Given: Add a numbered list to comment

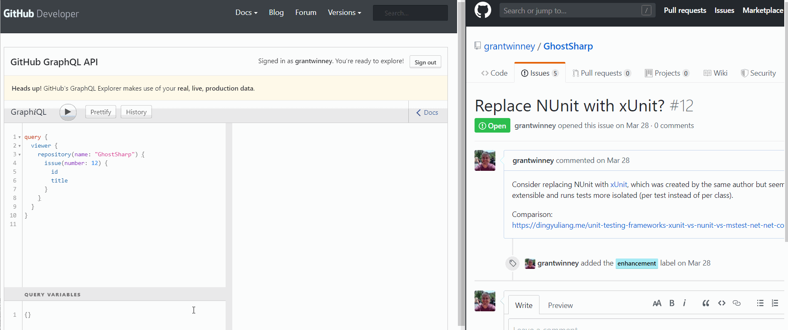Looking at the screenshot, I should tap(775, 303).
